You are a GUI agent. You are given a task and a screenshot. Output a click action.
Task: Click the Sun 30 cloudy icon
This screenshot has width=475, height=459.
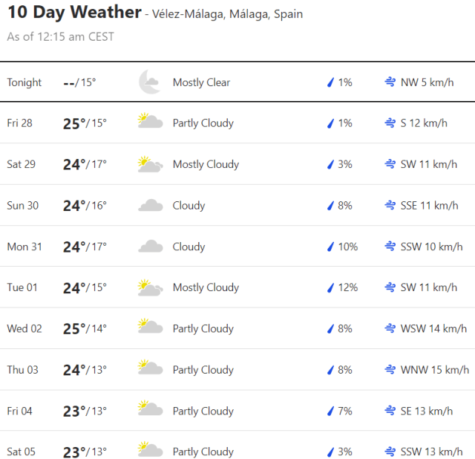click(150, 206)
